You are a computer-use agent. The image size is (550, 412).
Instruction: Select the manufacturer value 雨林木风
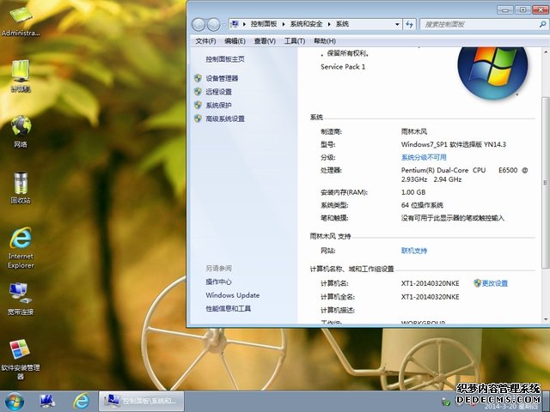414,131
